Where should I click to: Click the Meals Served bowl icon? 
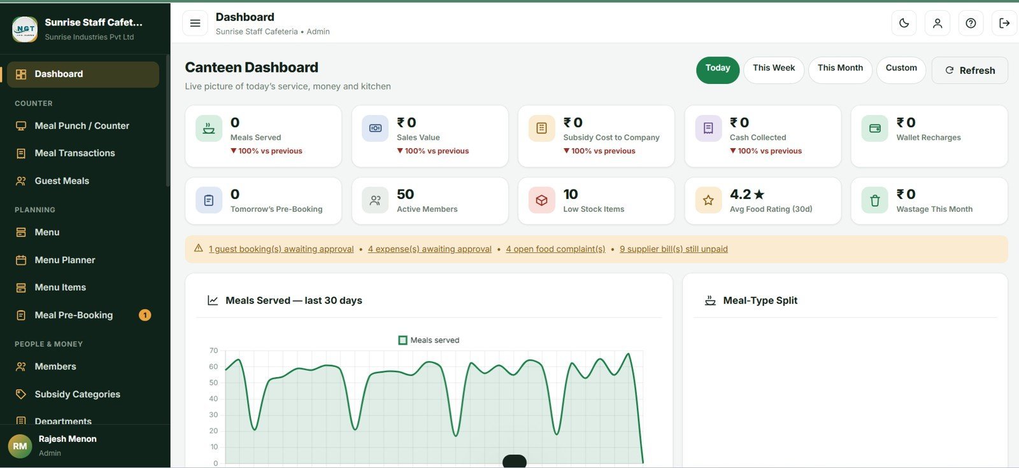[209, 128]
